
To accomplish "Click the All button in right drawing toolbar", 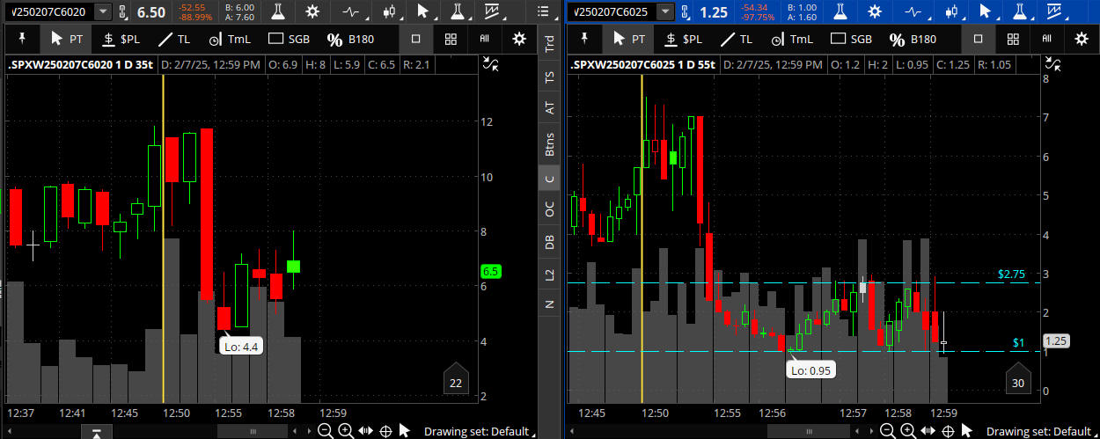I will click(x=1046, y=40).
